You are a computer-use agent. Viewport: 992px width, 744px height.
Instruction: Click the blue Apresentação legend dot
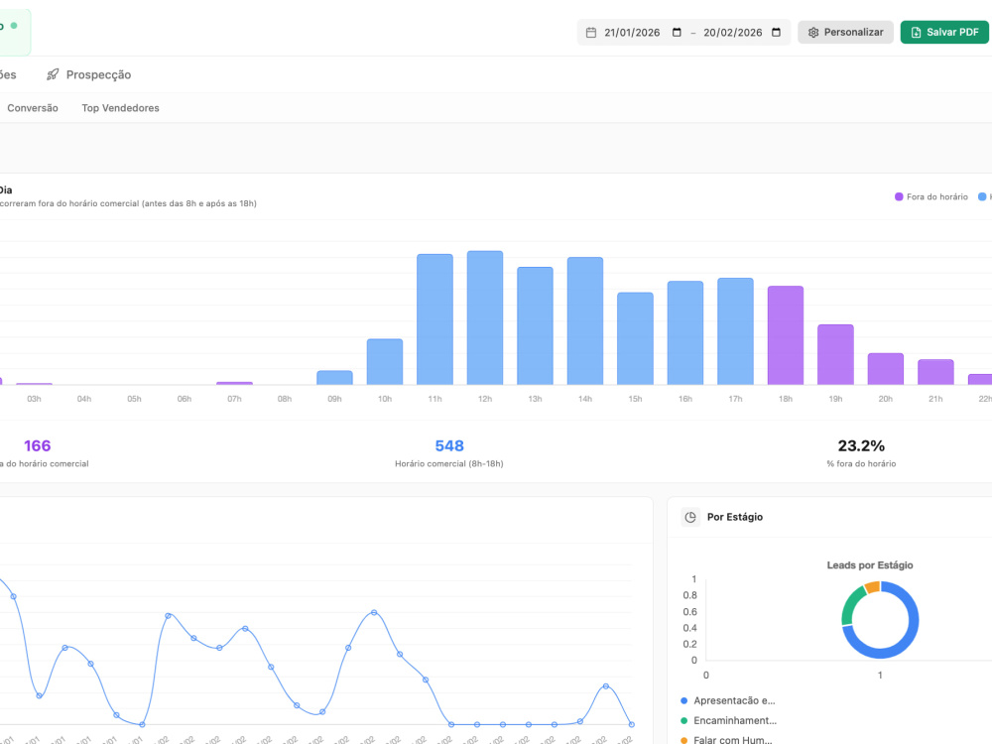pyautogui.click(x=683, y=701)
